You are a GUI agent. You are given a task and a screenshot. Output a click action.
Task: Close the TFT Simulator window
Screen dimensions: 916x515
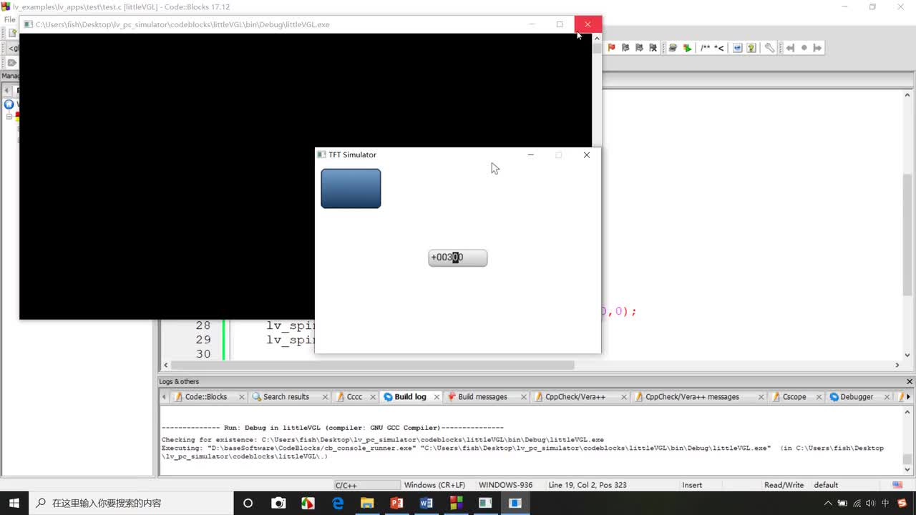tap(586, 154)
